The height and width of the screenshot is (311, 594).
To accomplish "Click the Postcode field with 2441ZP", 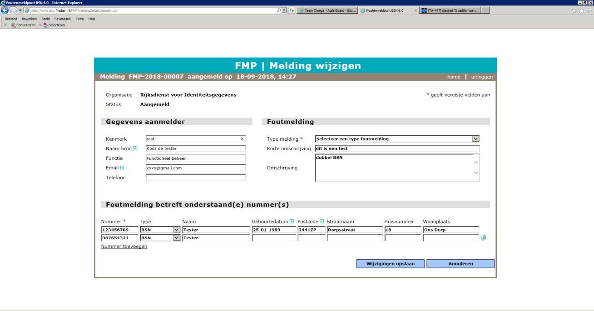I will [x=311, y=230].
